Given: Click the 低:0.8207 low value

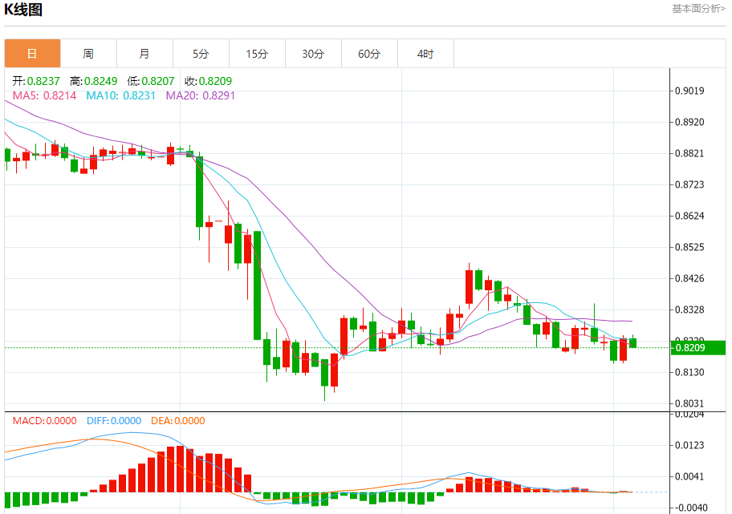Looking at the screenshot, I should pos(151,81).
